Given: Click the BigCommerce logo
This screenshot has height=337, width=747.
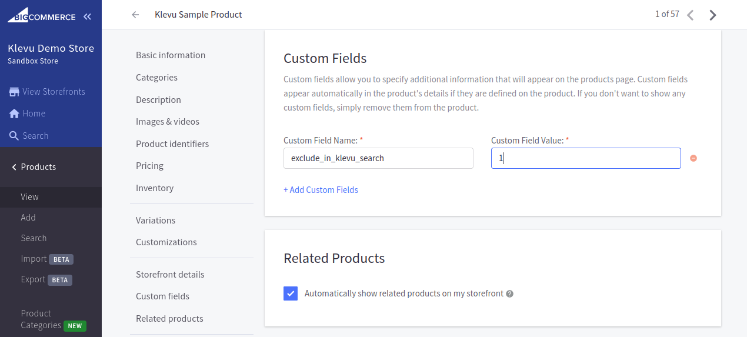Looking at the screenshot, I should click(x=41, y=15).
